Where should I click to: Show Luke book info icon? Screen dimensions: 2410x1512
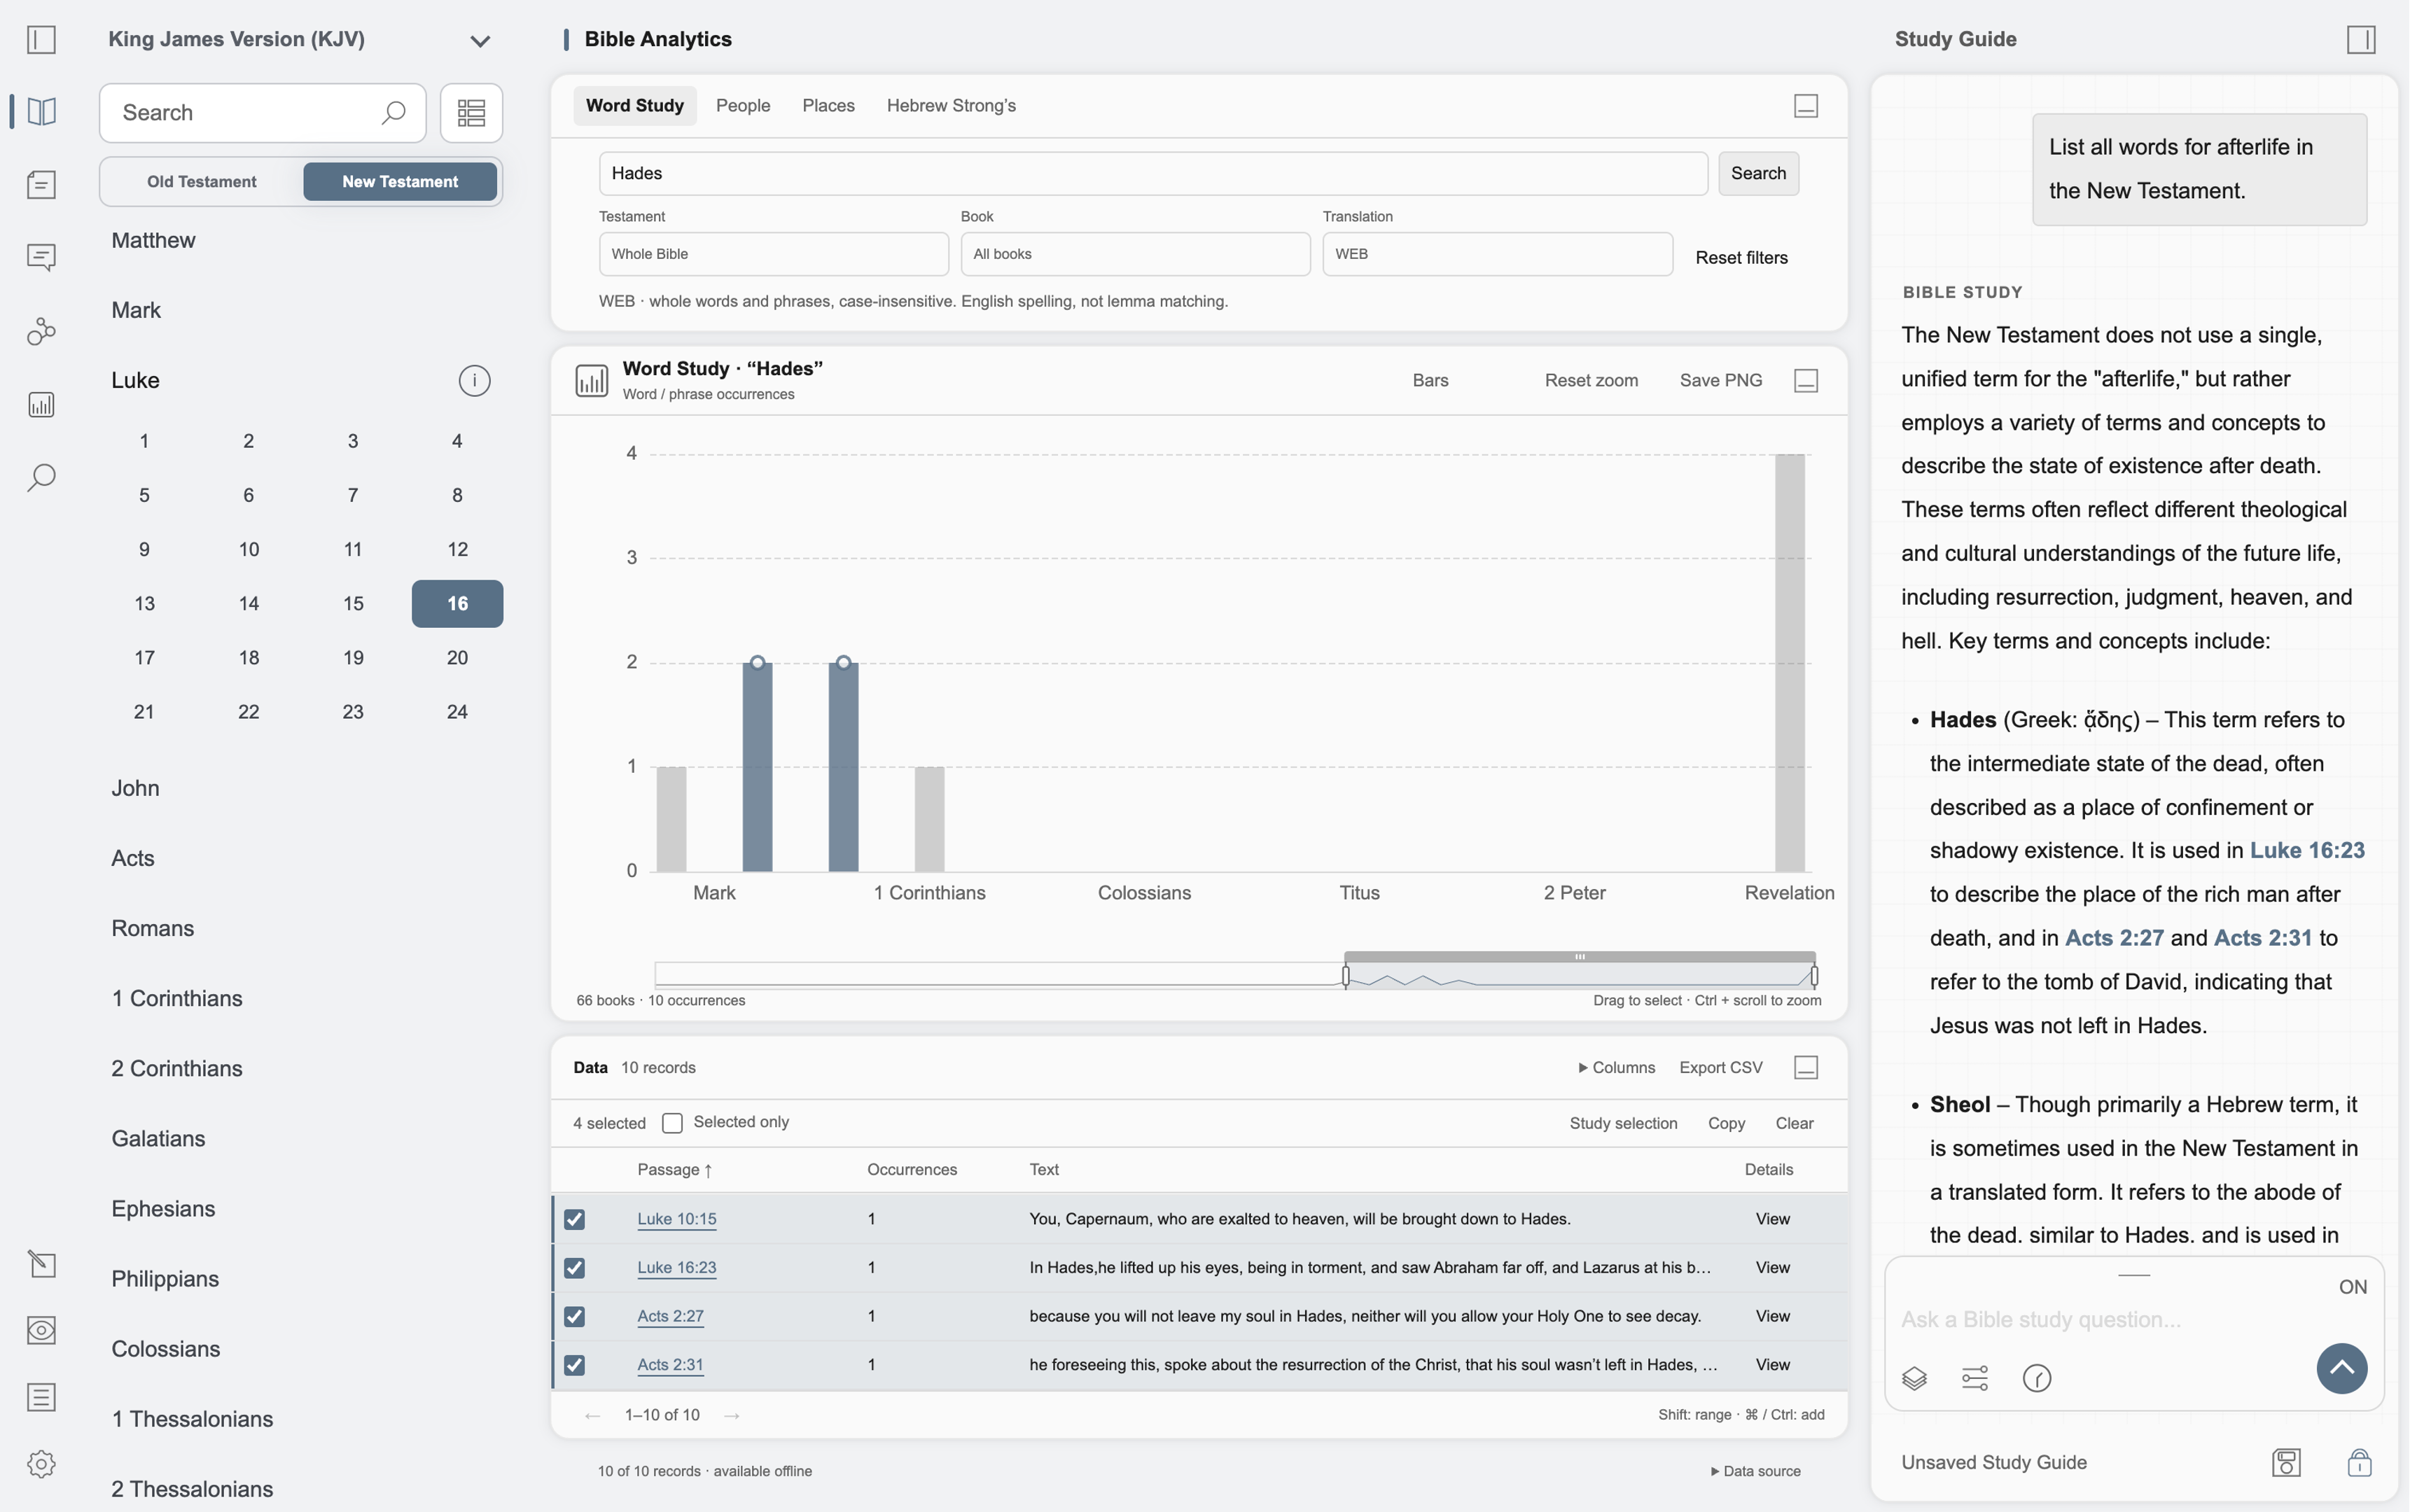(474, 380)
